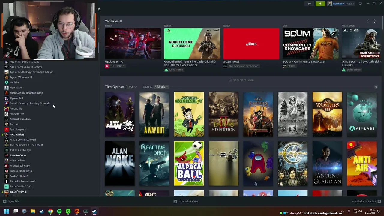Go to next Yenilikler news page
The width and height of the screenshot is (384, 216).
tap(375, 22)
